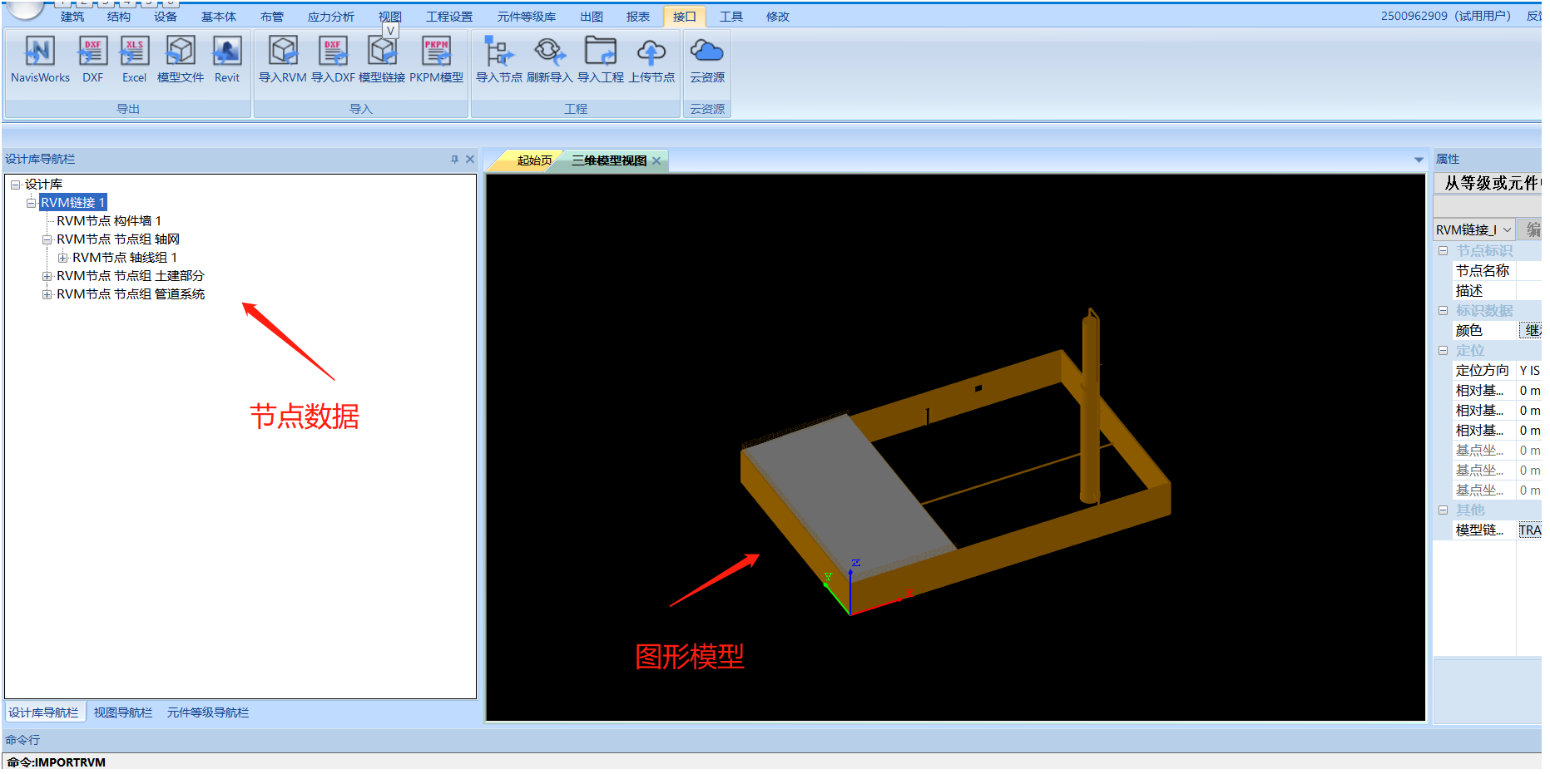Viewport: 1550px width, 774px height.
Task: Export model to Excel
Action: click(x=134, y=52)
